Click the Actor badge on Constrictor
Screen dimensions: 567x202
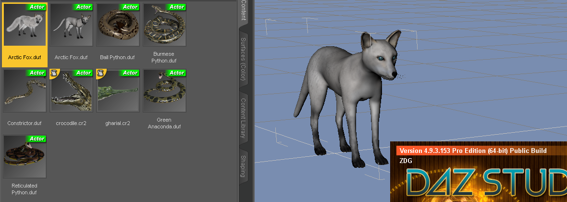(x=37, y=73)
